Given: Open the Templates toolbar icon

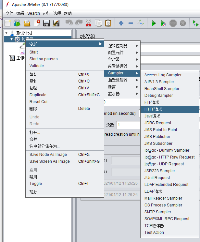Looking at the screenshot, I should [17, 23].
